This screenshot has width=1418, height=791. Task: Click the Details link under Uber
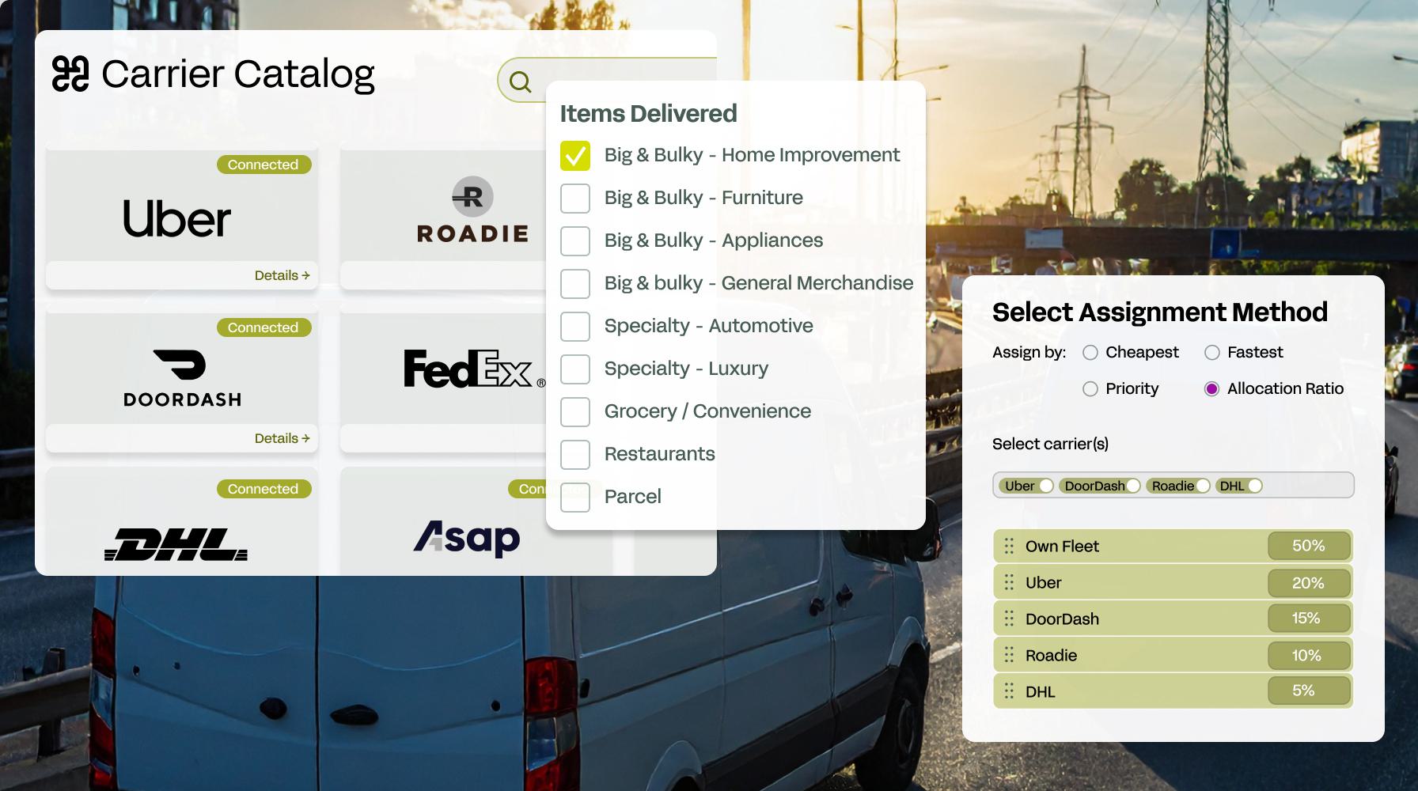(x=282, y=275)
